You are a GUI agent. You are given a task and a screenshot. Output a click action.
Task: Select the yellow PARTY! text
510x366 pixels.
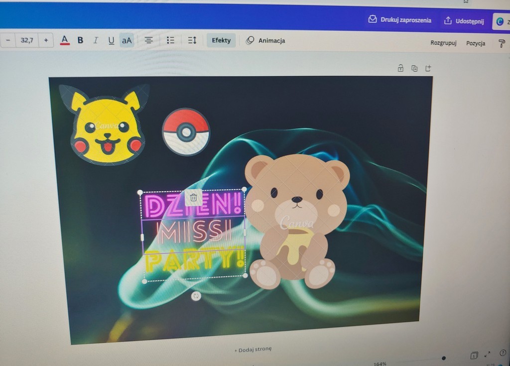[195, 261]
